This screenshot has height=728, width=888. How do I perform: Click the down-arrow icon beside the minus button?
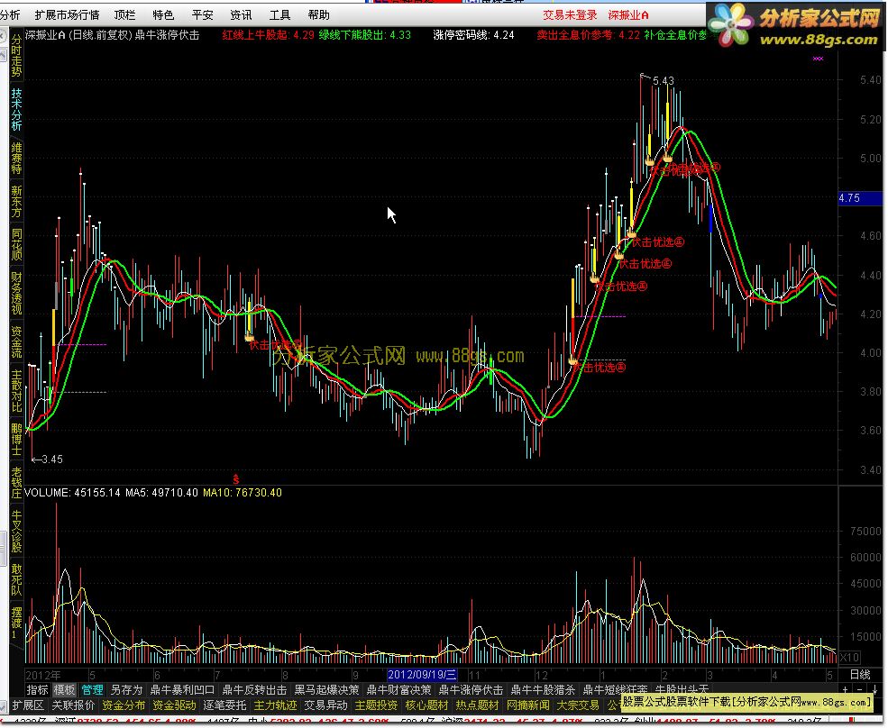875,689
